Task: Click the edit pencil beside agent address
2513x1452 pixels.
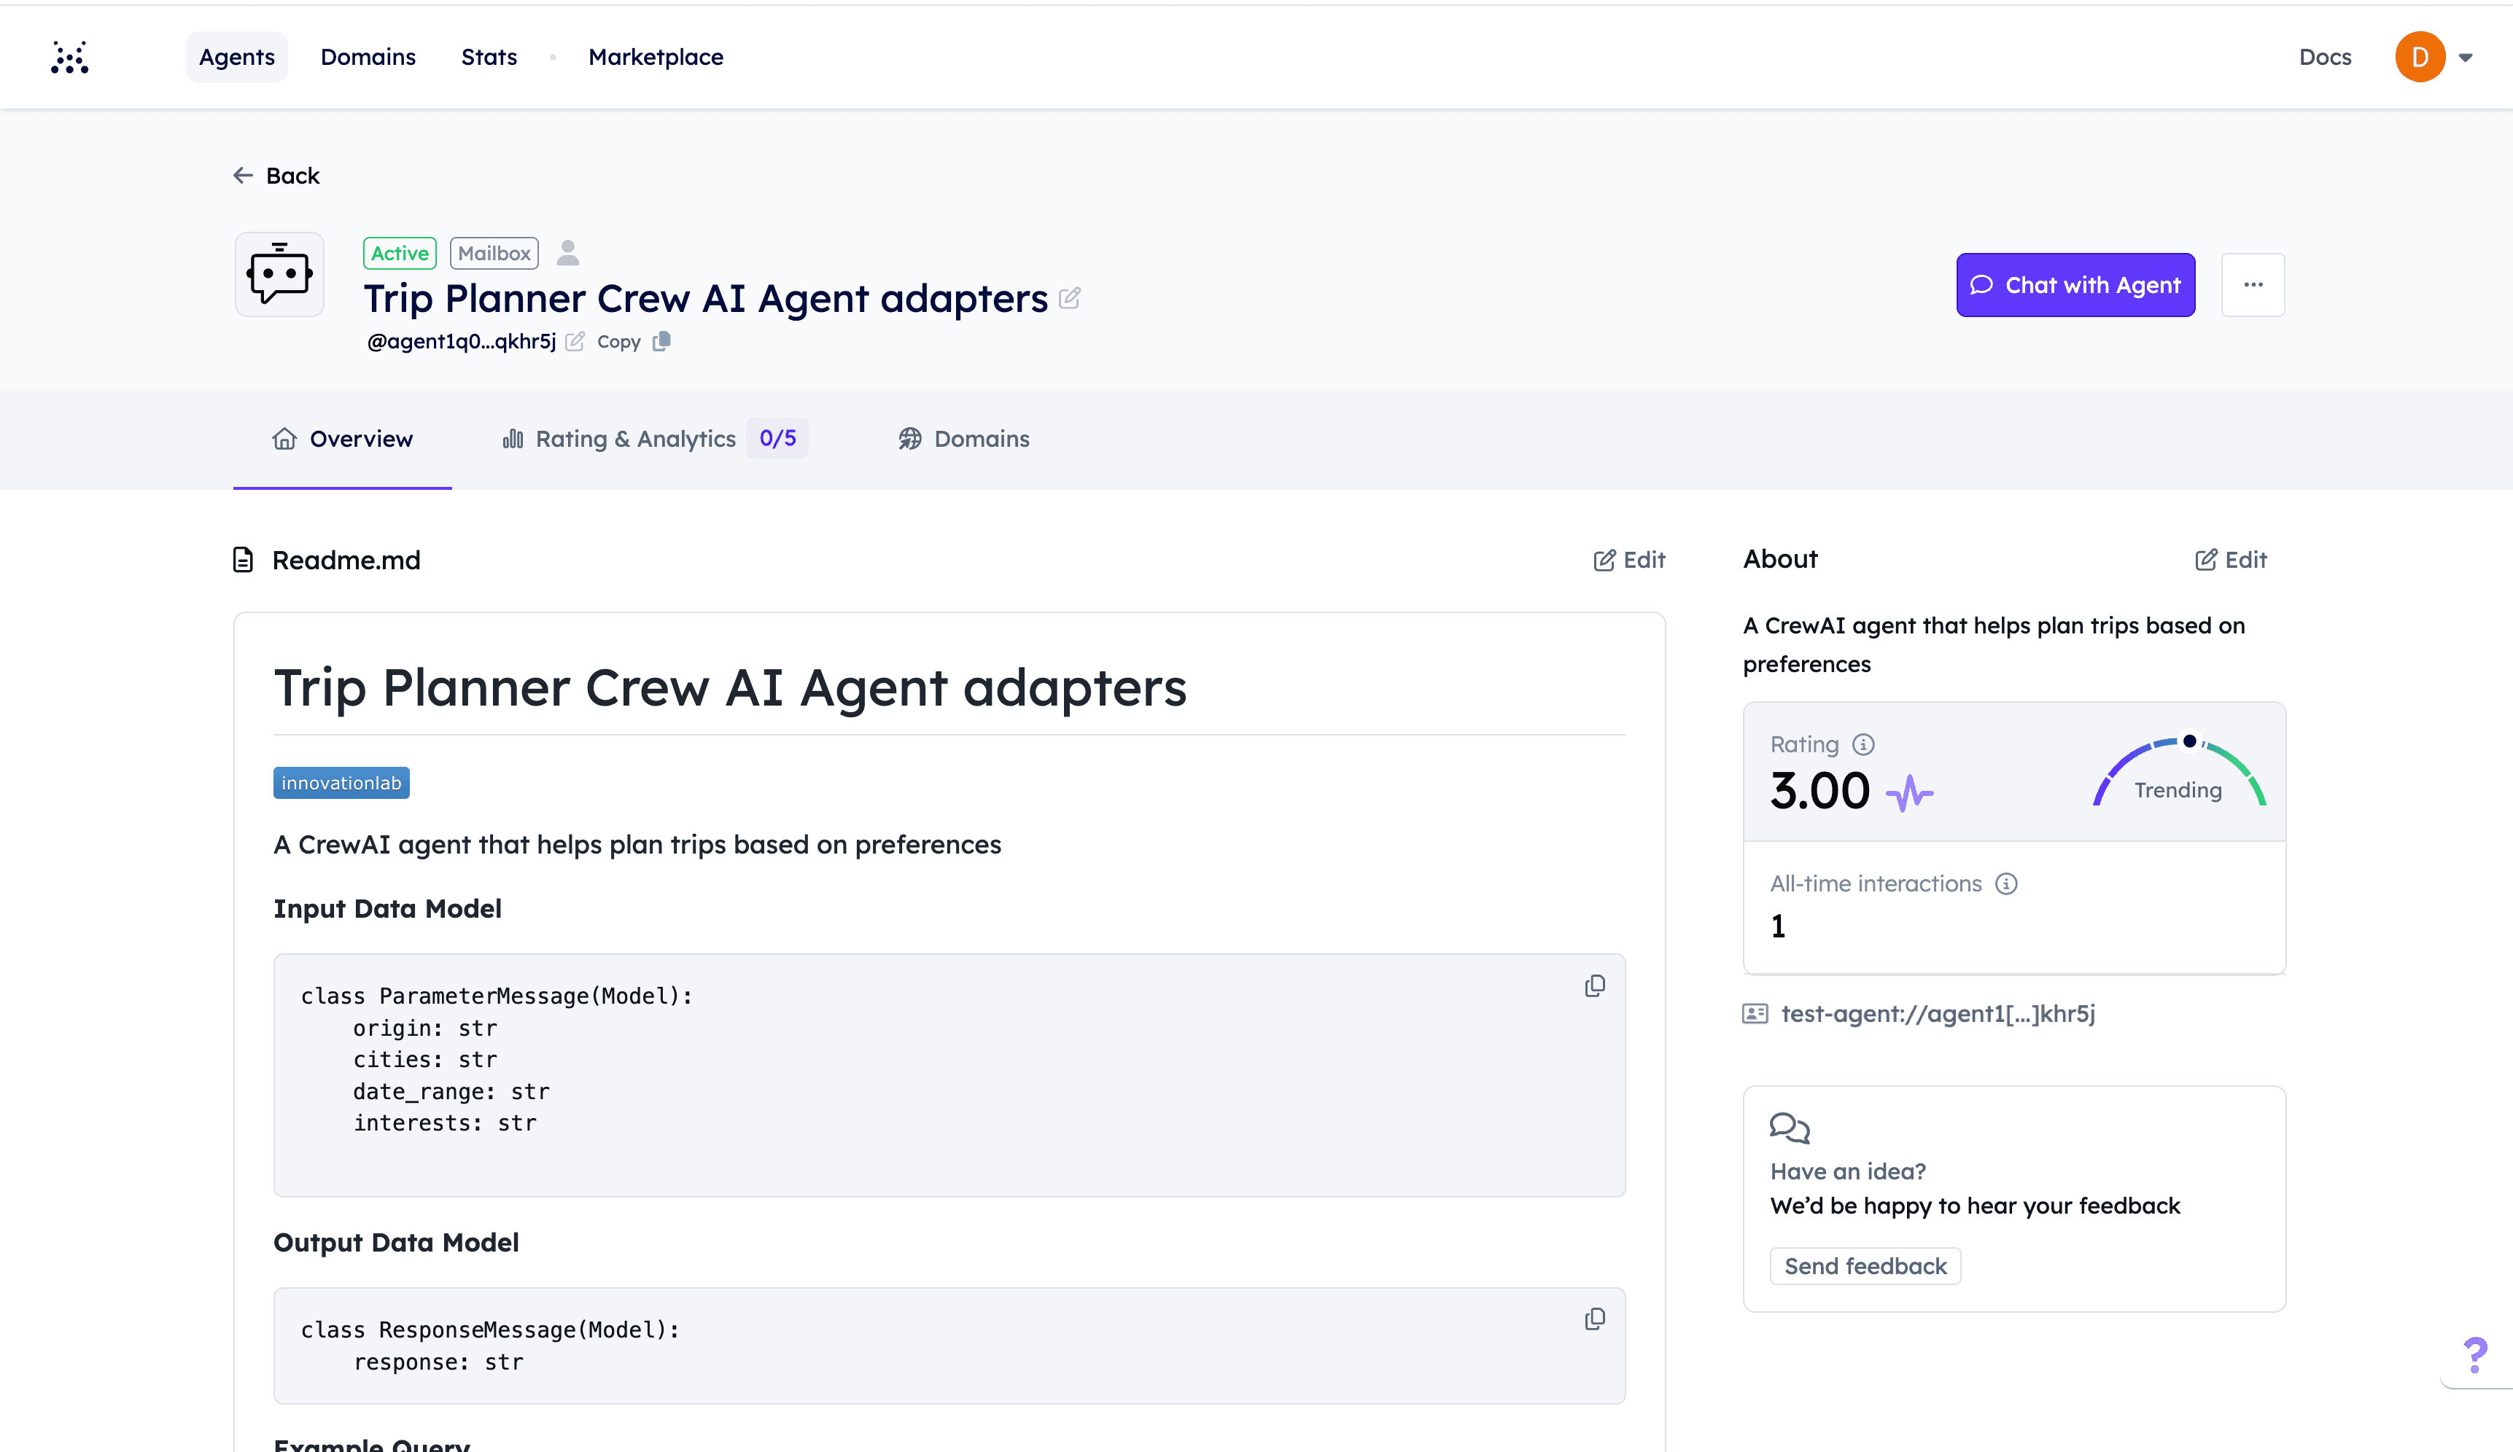Action: tap(575, 342)
